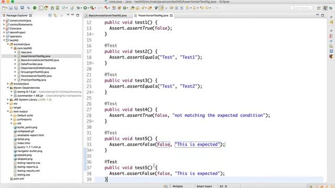
Task: Select DependentsOnMethods.java file
Action: 38,68
